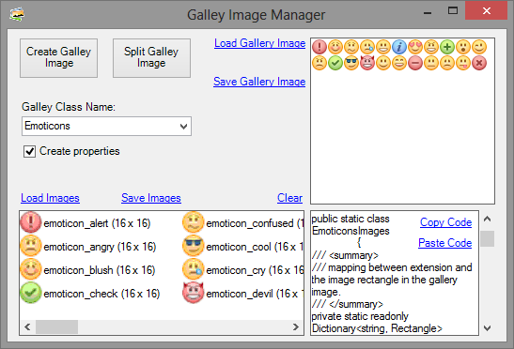Click the emoticon_alert list icon
Viewport: 514px width, 349px height.
[30, 222]
